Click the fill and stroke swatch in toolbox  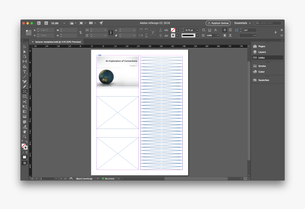coord(24,147)
